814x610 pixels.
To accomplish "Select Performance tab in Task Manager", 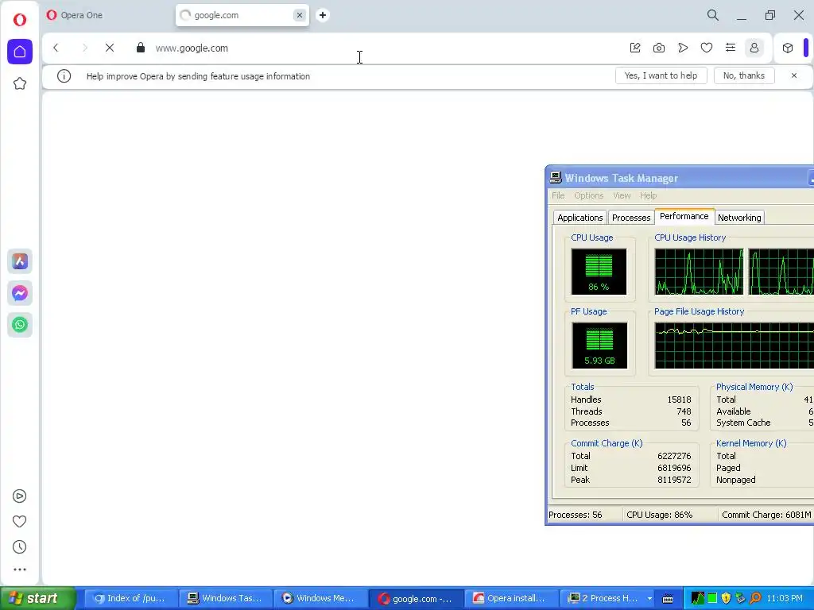I will pyautogui.click(x=684, y=216).
